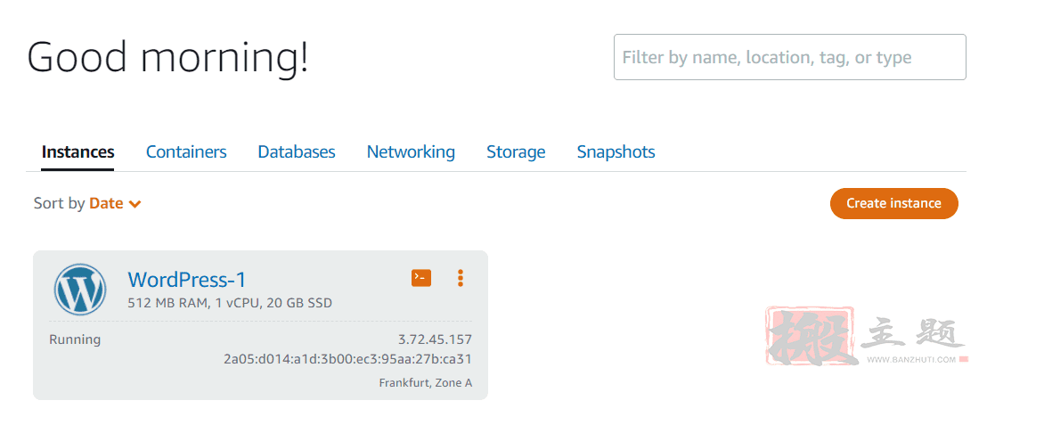Open the three-dot actions menu for WordPress-1
The width and height of the screenshot is (1044, 433).
coord(460,278)
